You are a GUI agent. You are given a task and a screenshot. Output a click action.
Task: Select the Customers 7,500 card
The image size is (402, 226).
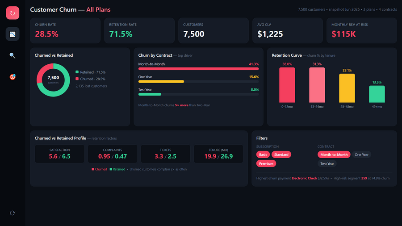(214, 30)
